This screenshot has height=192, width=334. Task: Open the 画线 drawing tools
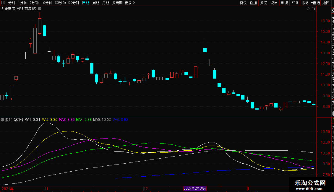(x=284, y=3)
